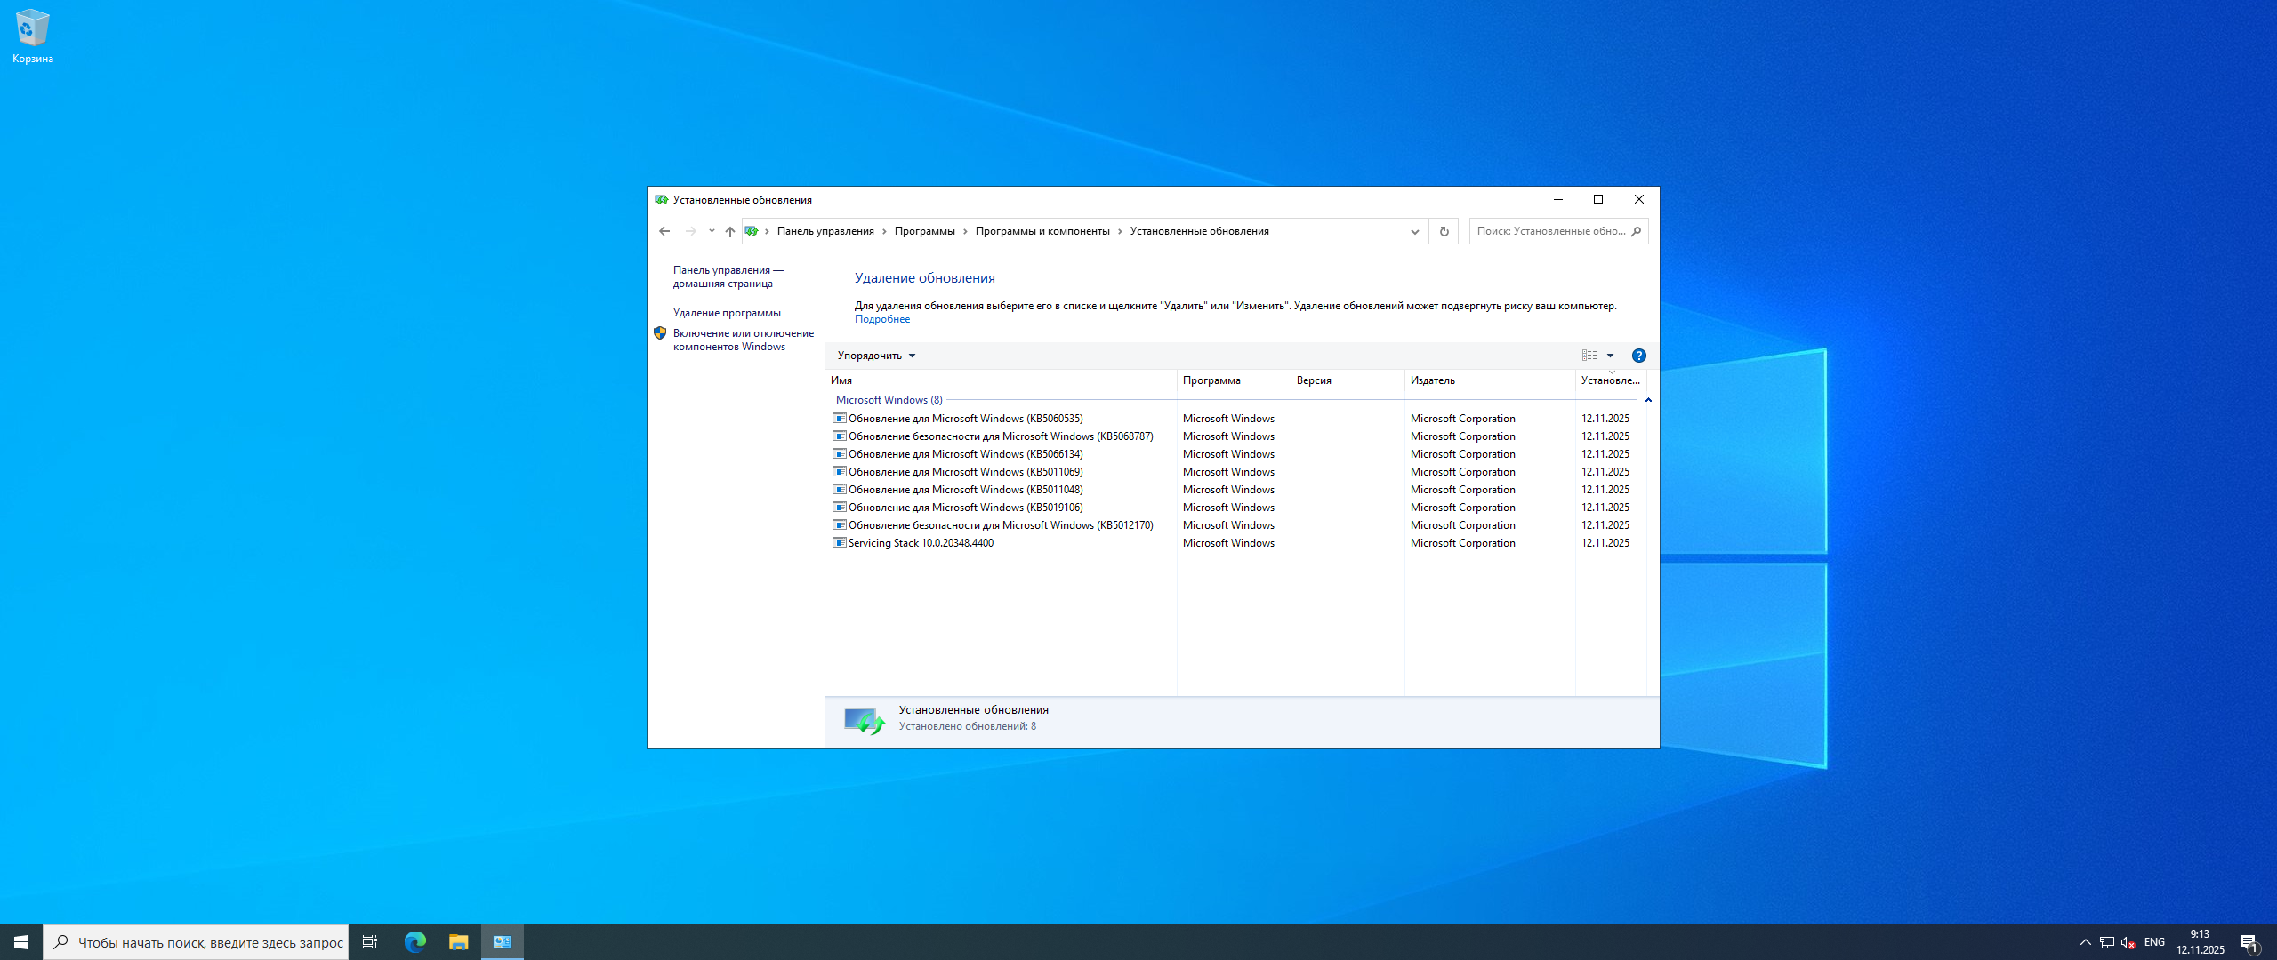Click the Up folder arrow icon
2277x960 pixels.
(x=729, y=231)
